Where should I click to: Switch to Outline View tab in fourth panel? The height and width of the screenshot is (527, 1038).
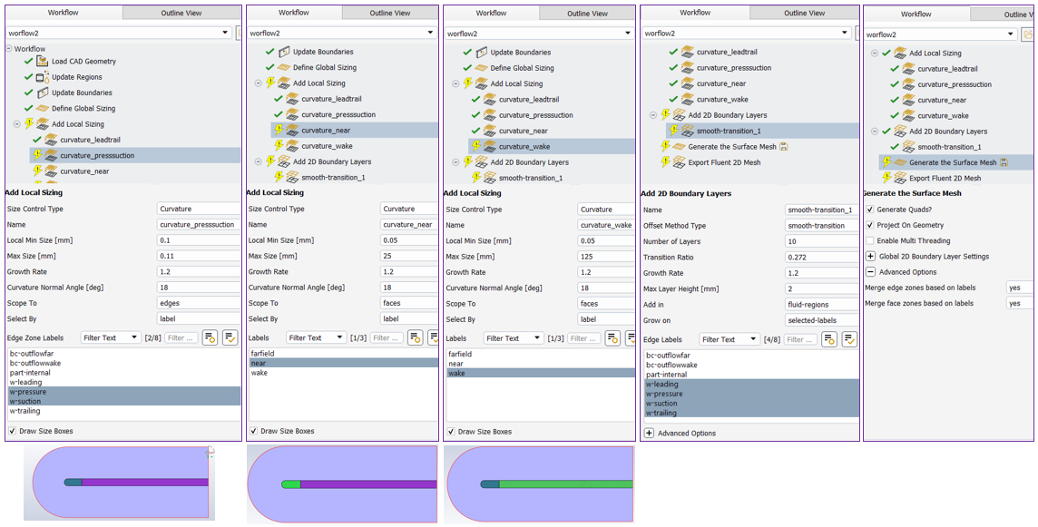tap(804, 14)
